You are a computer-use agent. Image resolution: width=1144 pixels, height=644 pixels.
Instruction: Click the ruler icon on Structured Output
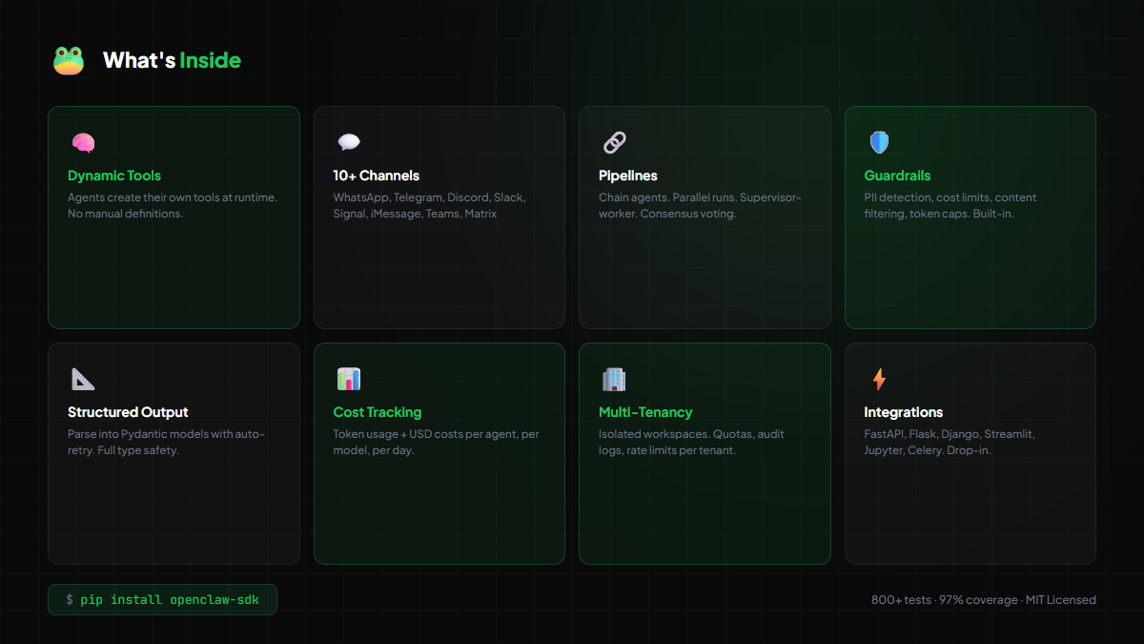pyautogui.click(x=82, y=378)
